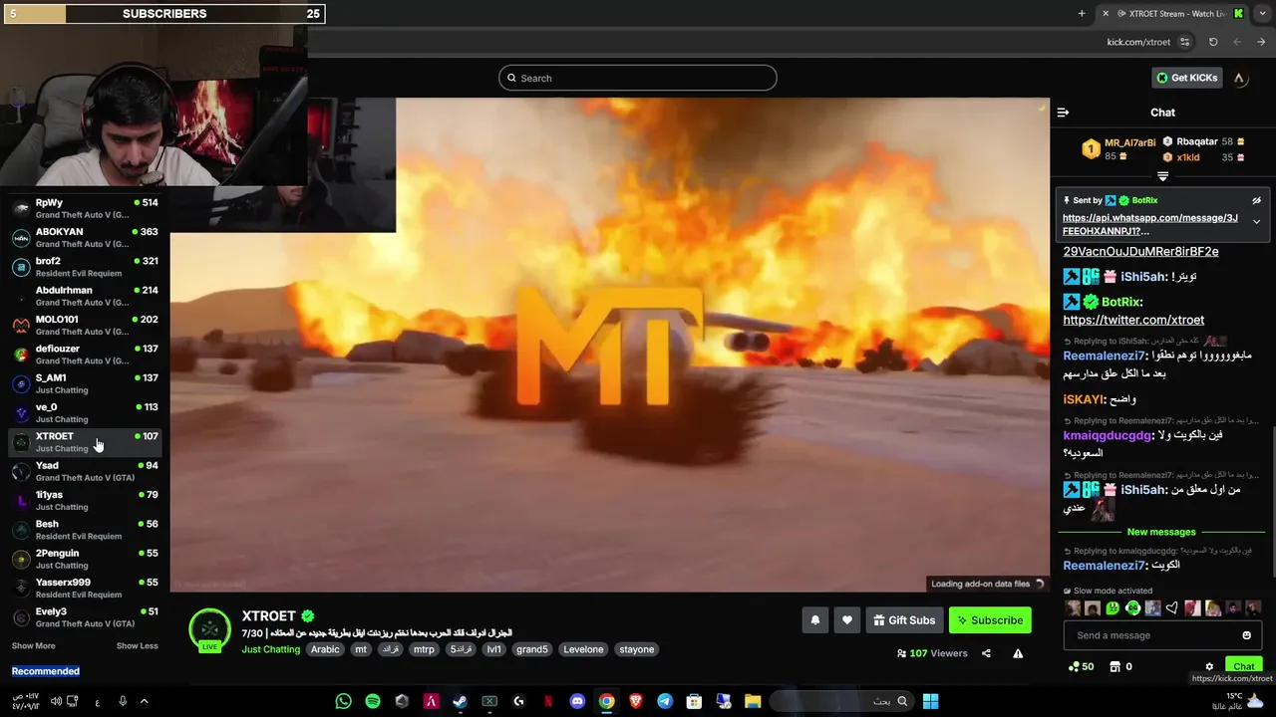Open gift shop icon beside 0
The width and height of the screenshot is (1276, 717).
click(x=1116, y=666)
